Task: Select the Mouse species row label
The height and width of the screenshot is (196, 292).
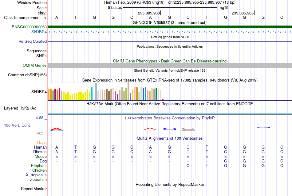Action: [41, 157]
